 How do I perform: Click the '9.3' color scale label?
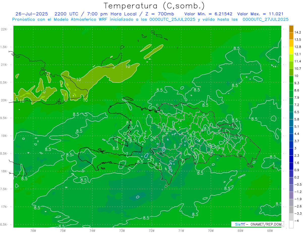(x=297, y=83)
